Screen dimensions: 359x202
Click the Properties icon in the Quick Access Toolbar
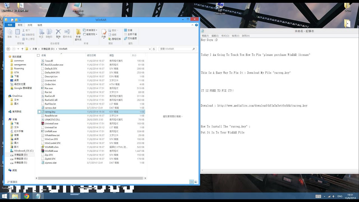(x=12, y=20)
